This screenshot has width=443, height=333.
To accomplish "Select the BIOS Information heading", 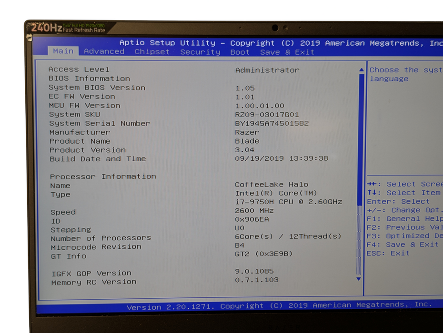I will (x=89, y=78).
